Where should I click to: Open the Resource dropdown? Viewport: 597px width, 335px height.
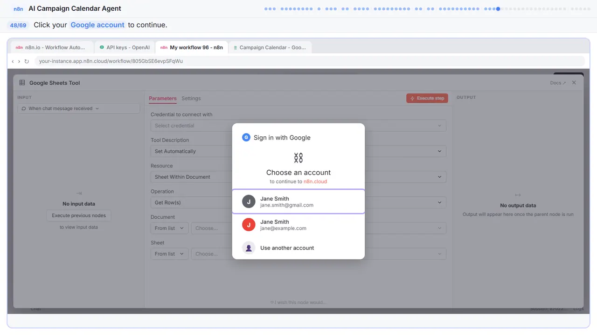(298, 177)
